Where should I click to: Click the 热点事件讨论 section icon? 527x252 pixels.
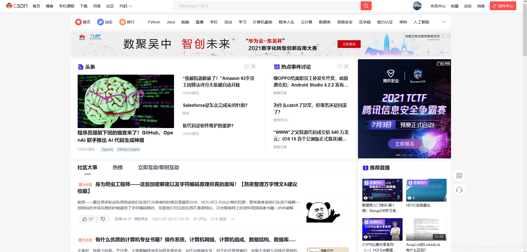click(x=277, y=67)
